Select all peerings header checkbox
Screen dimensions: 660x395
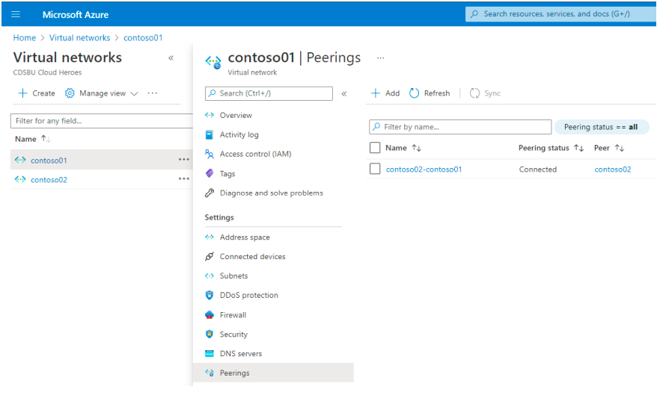coord(375,148)
